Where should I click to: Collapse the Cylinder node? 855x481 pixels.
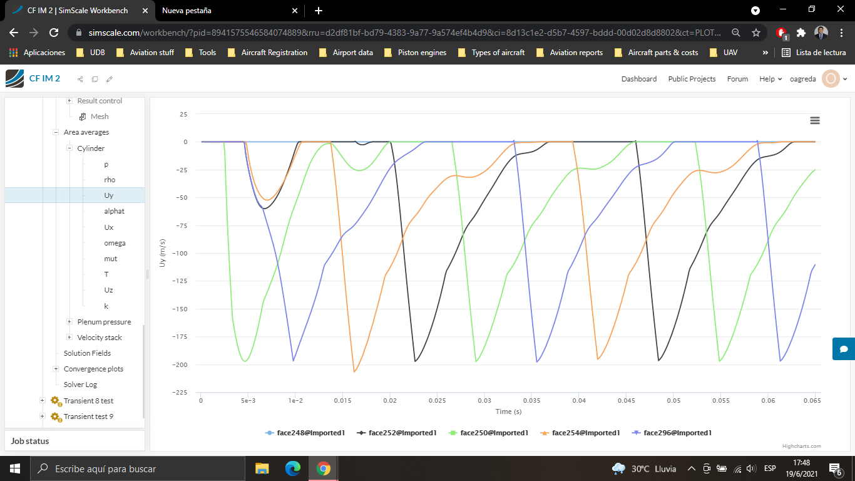coord(69,148)
